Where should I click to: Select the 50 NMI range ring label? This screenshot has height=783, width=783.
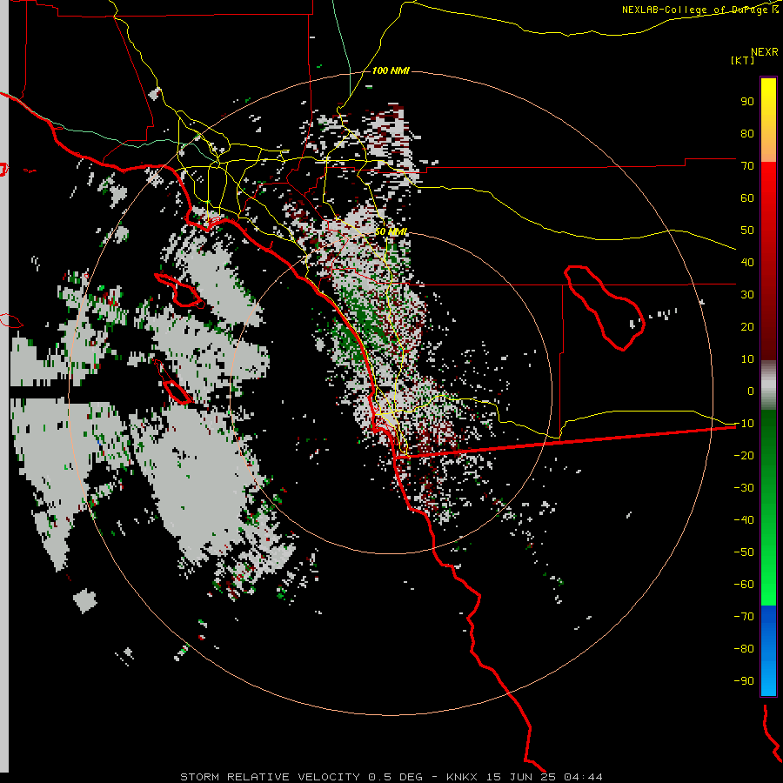(x=391, y=231)
